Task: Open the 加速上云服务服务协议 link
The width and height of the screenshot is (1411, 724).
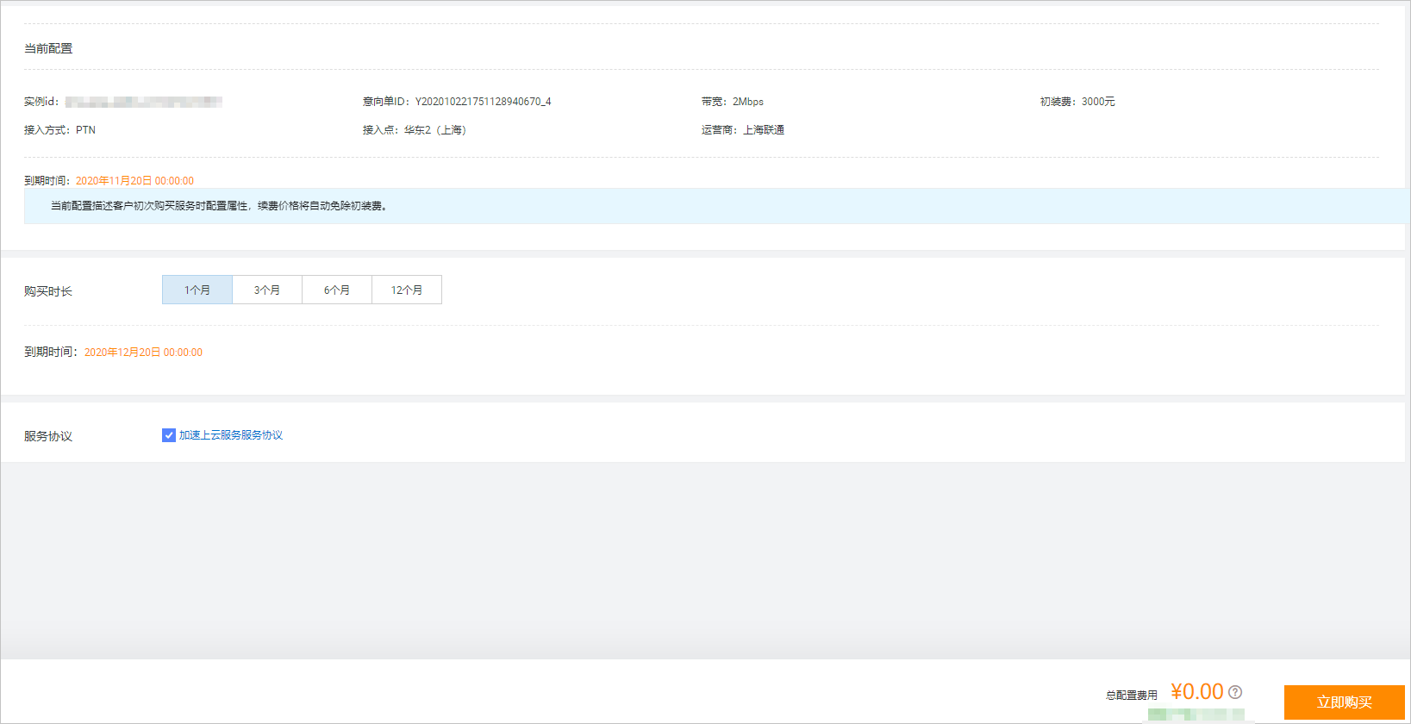Action: [x=231, y=435]
